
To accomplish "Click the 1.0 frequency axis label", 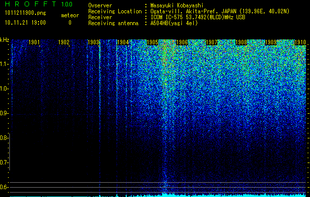I will pos(3,89).
